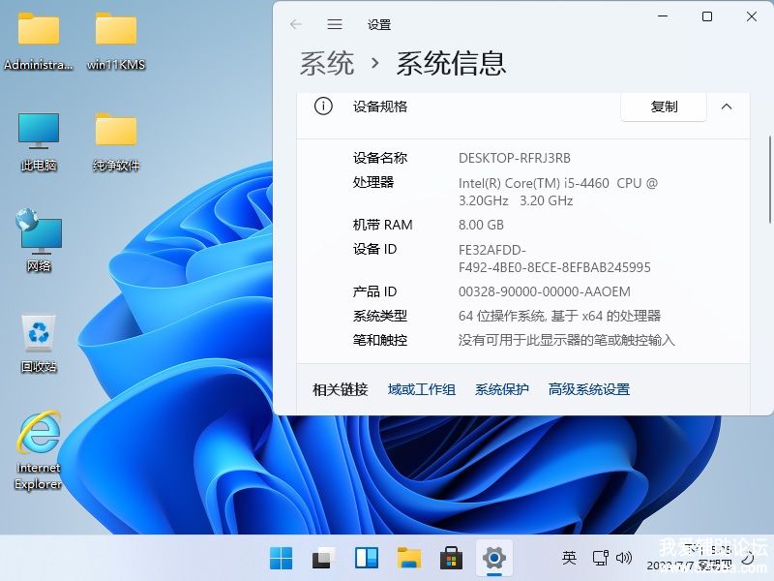Switch the 英 input language indicator
Image resolution: width=774 pixels, height=581 pixels.
[569, 558]
